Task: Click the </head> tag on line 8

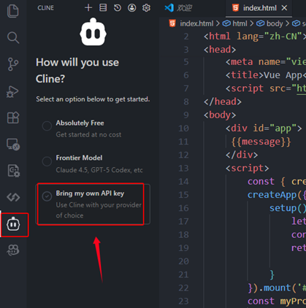Action: pos(223,101)
